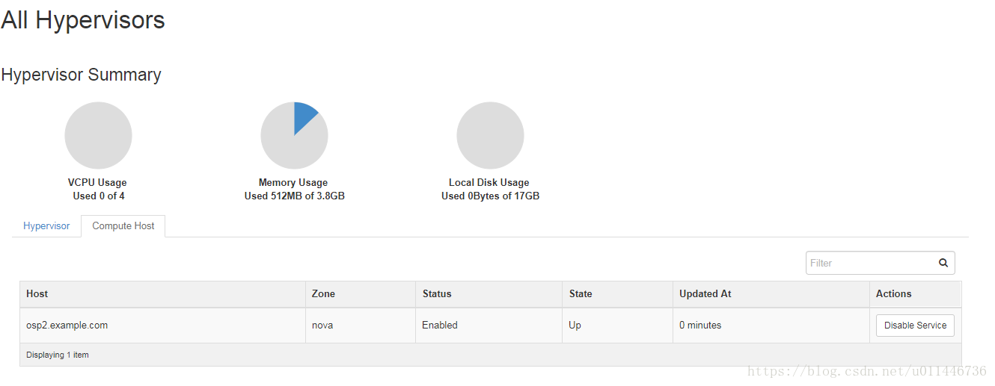Click the search magnifier icon in Filter
995x386 pixels.
(943, 263)
